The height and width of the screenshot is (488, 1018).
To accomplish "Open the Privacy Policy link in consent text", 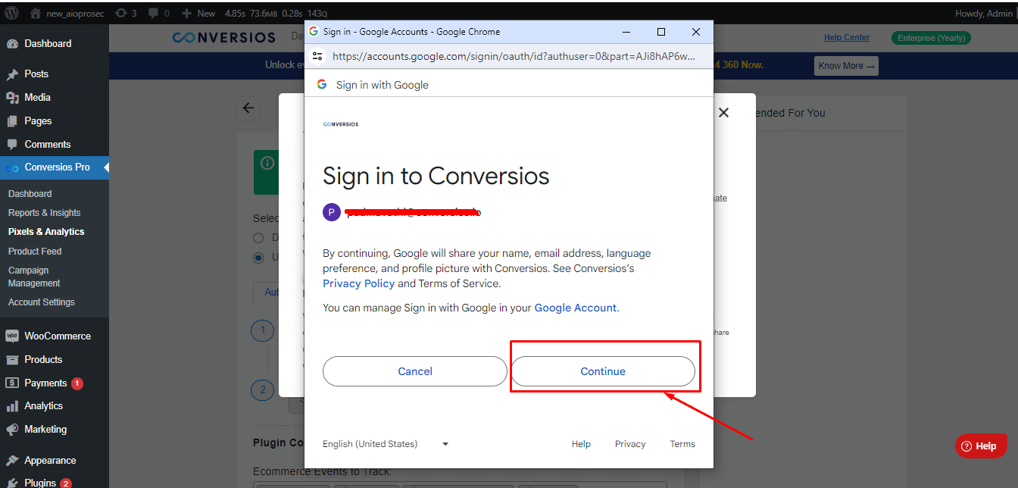I will pos(359,283).
